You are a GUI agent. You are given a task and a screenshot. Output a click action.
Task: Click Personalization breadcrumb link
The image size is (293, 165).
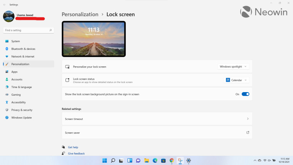(80, 14)
